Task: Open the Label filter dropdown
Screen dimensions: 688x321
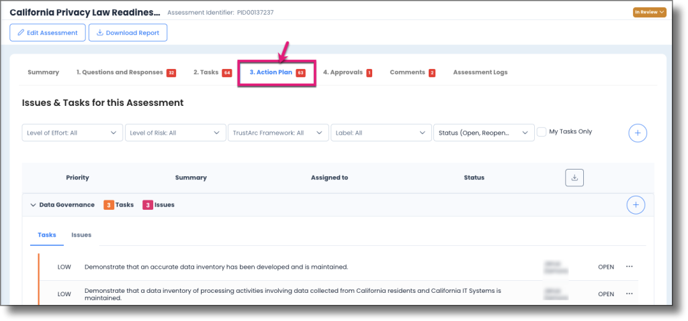Action: coord(381,133)
